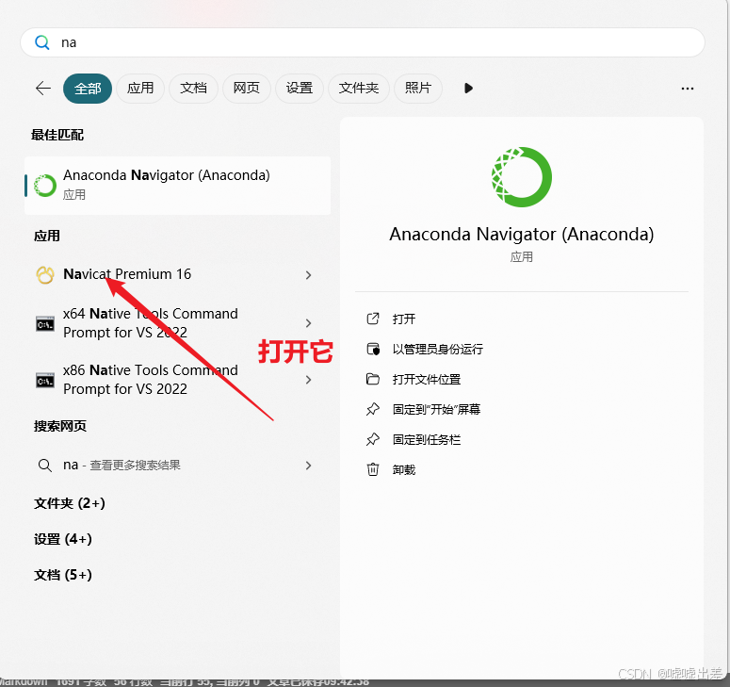The height and width of the screenshot is (687, 730).
Task: Go back with the left arrow icon
Action: pyautogui.click(x=42, y=88)
